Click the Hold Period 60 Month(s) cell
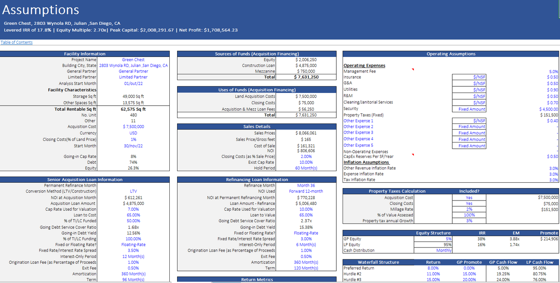The image size is (560, 283). click(x=306, y=168)
